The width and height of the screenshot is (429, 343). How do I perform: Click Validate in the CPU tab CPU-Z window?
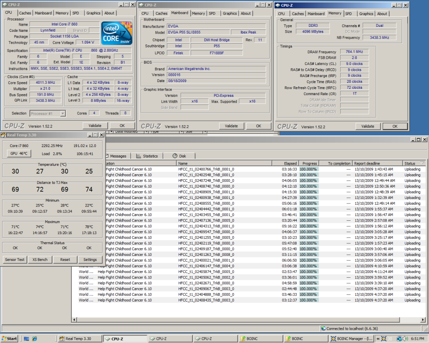tap(95, 126)
